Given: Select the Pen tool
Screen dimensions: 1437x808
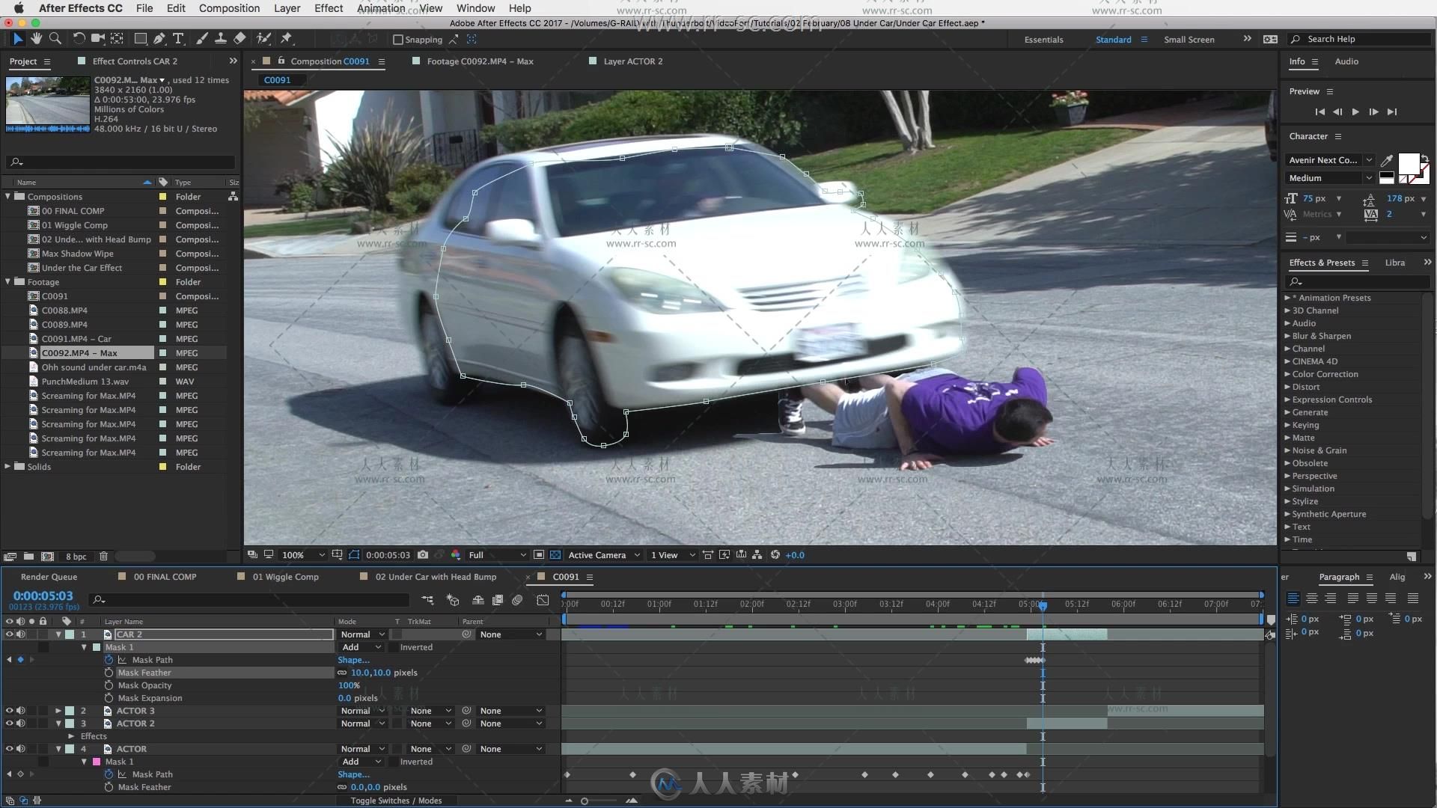Looking at the screenshot, I should [x=159, y=39].
